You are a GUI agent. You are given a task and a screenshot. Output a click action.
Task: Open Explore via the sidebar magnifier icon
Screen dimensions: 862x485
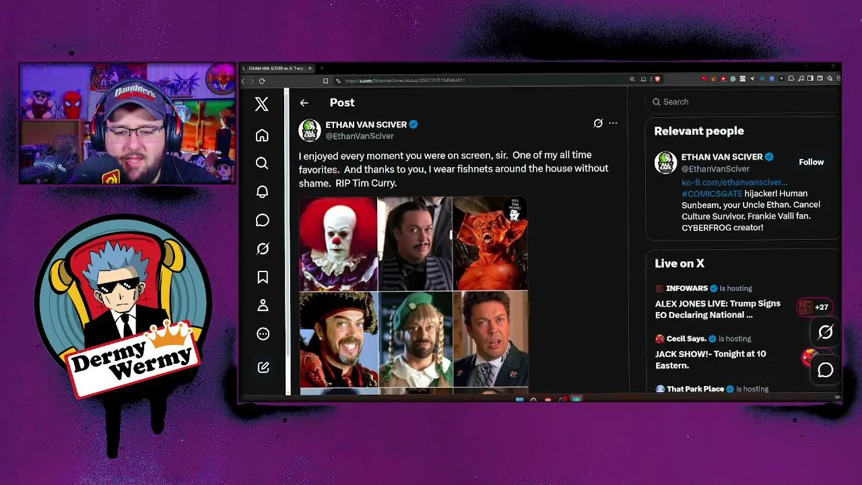click(x=262, y=163)
